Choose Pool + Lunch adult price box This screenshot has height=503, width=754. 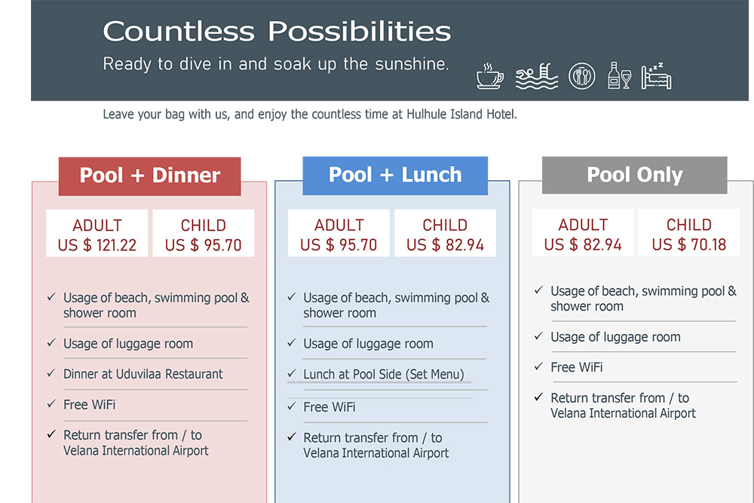[339, 233]
